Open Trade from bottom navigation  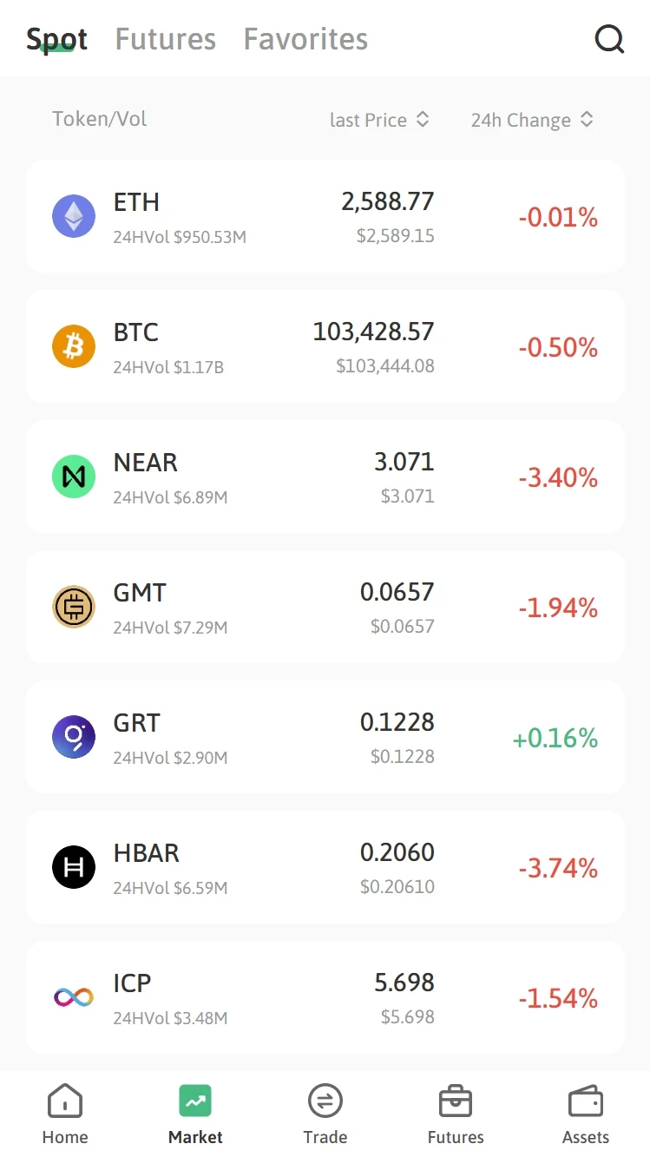pyautogui.click(x=325, y=1114)
